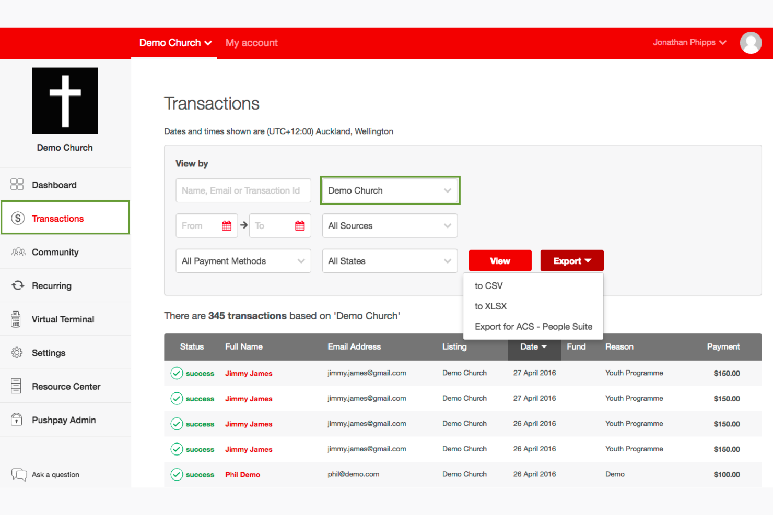
Task: Click the Email Address column header
Action: click(354, 347)
